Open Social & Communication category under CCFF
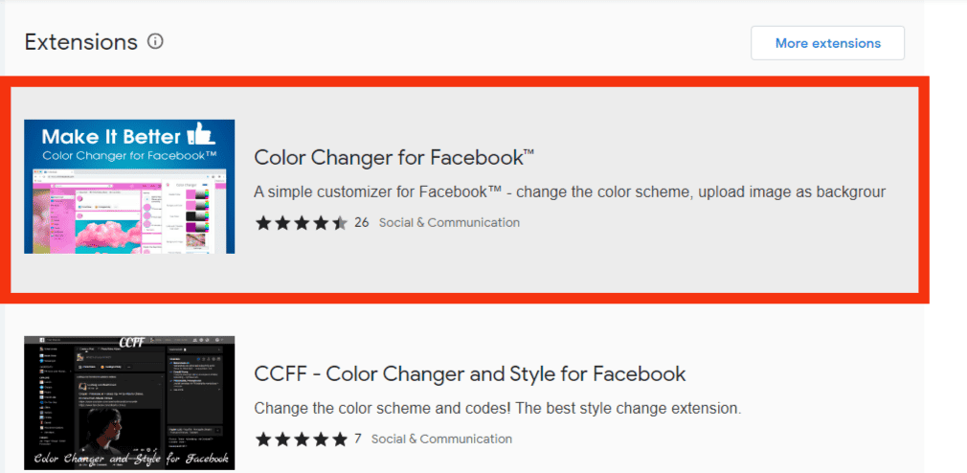The image size is (967, 473). pos(441,439)
